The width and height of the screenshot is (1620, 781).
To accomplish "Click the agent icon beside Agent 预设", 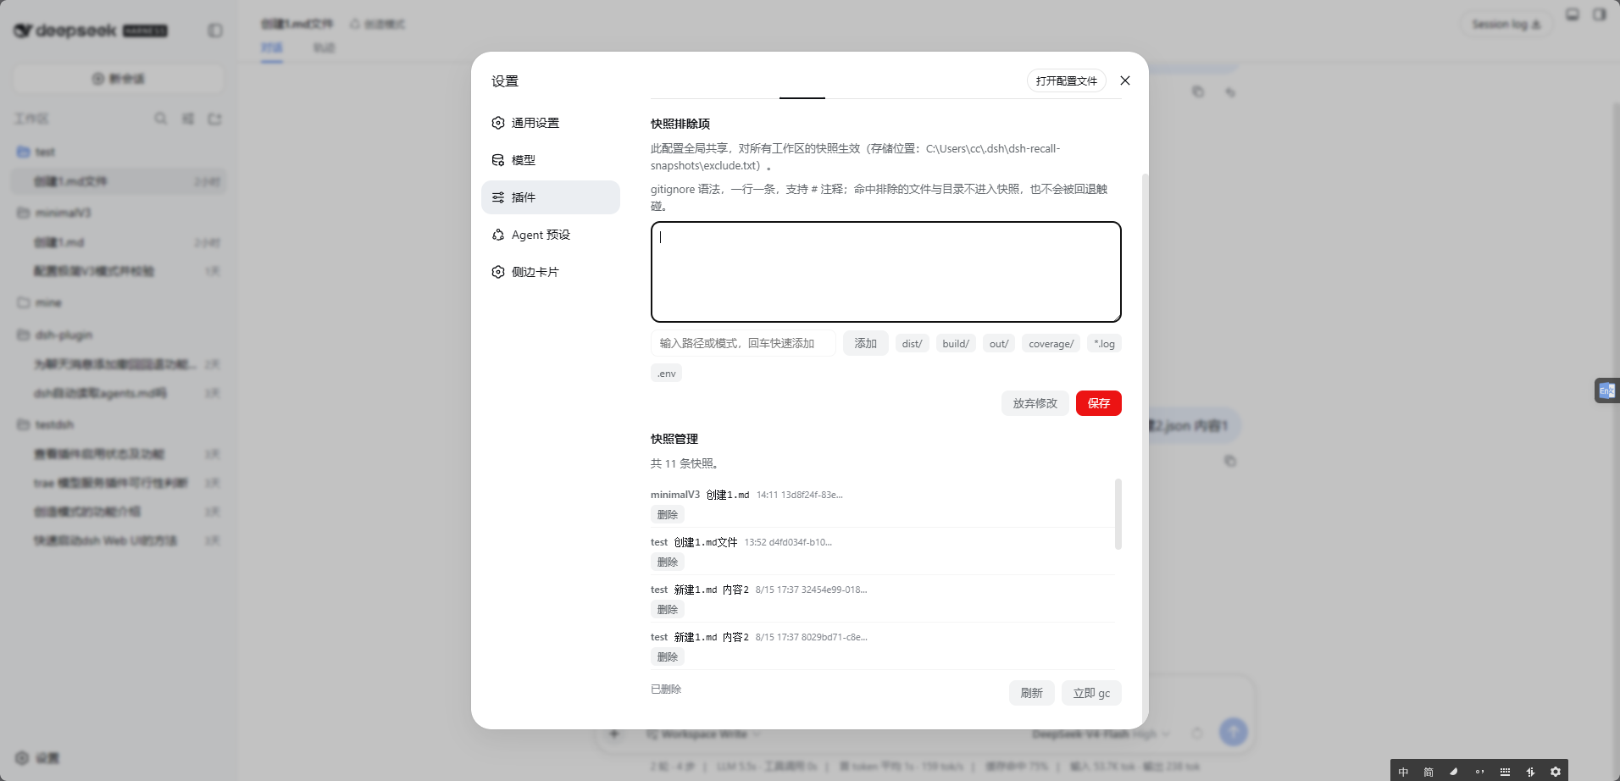I will tap(498, 235).
